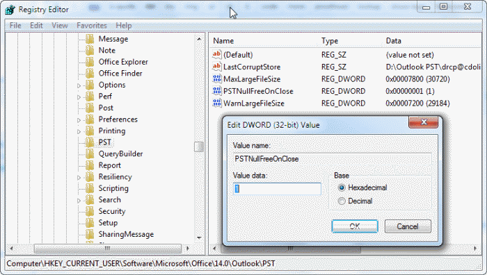Select the Options folder icon
The height and width of the screenshot is (275, 487).
click(90, 85)
